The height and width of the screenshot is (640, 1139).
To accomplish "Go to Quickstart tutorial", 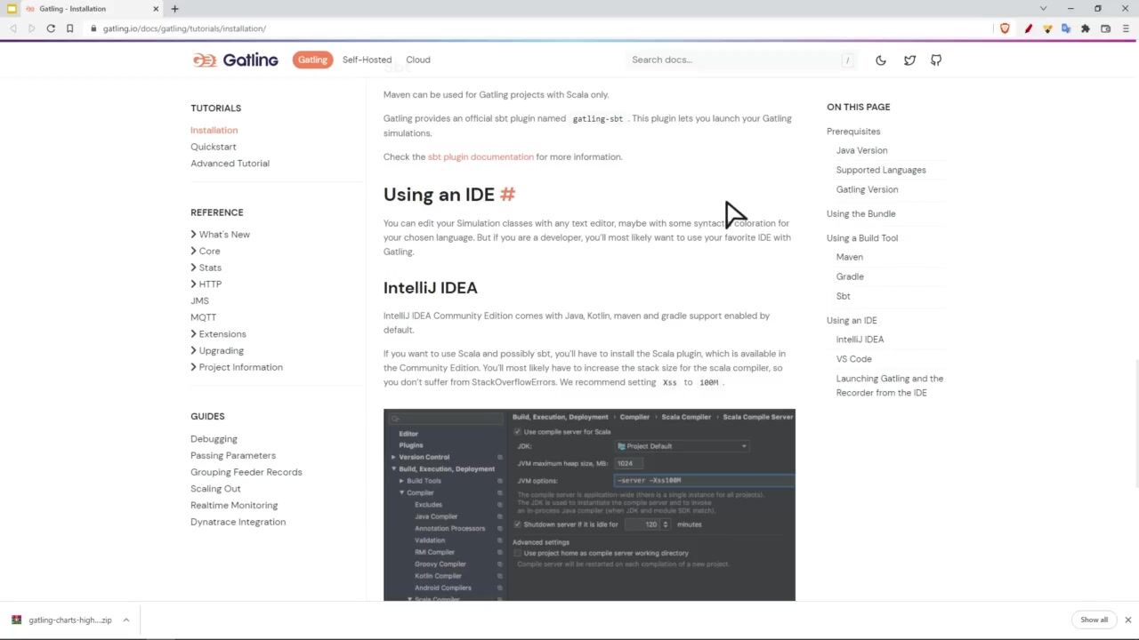I will (214, 147).
